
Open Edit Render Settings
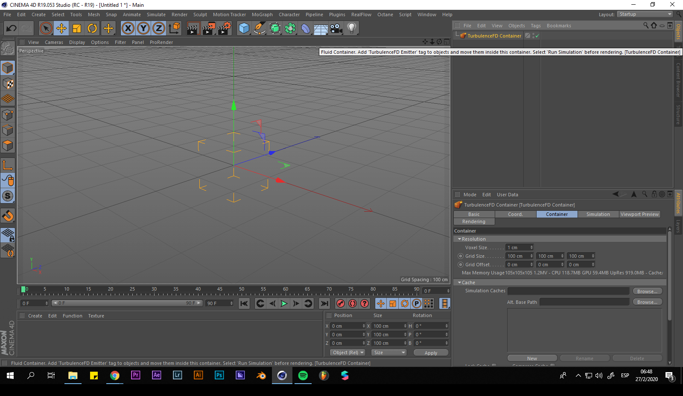(225, 29)
